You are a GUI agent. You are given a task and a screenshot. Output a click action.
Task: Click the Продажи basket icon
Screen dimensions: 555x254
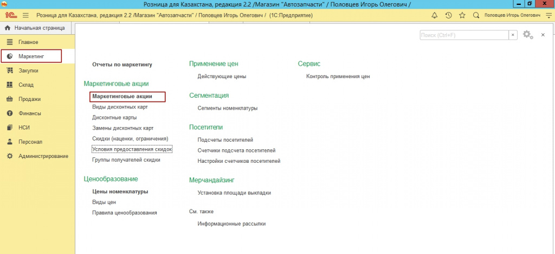(x=10, y=99)
